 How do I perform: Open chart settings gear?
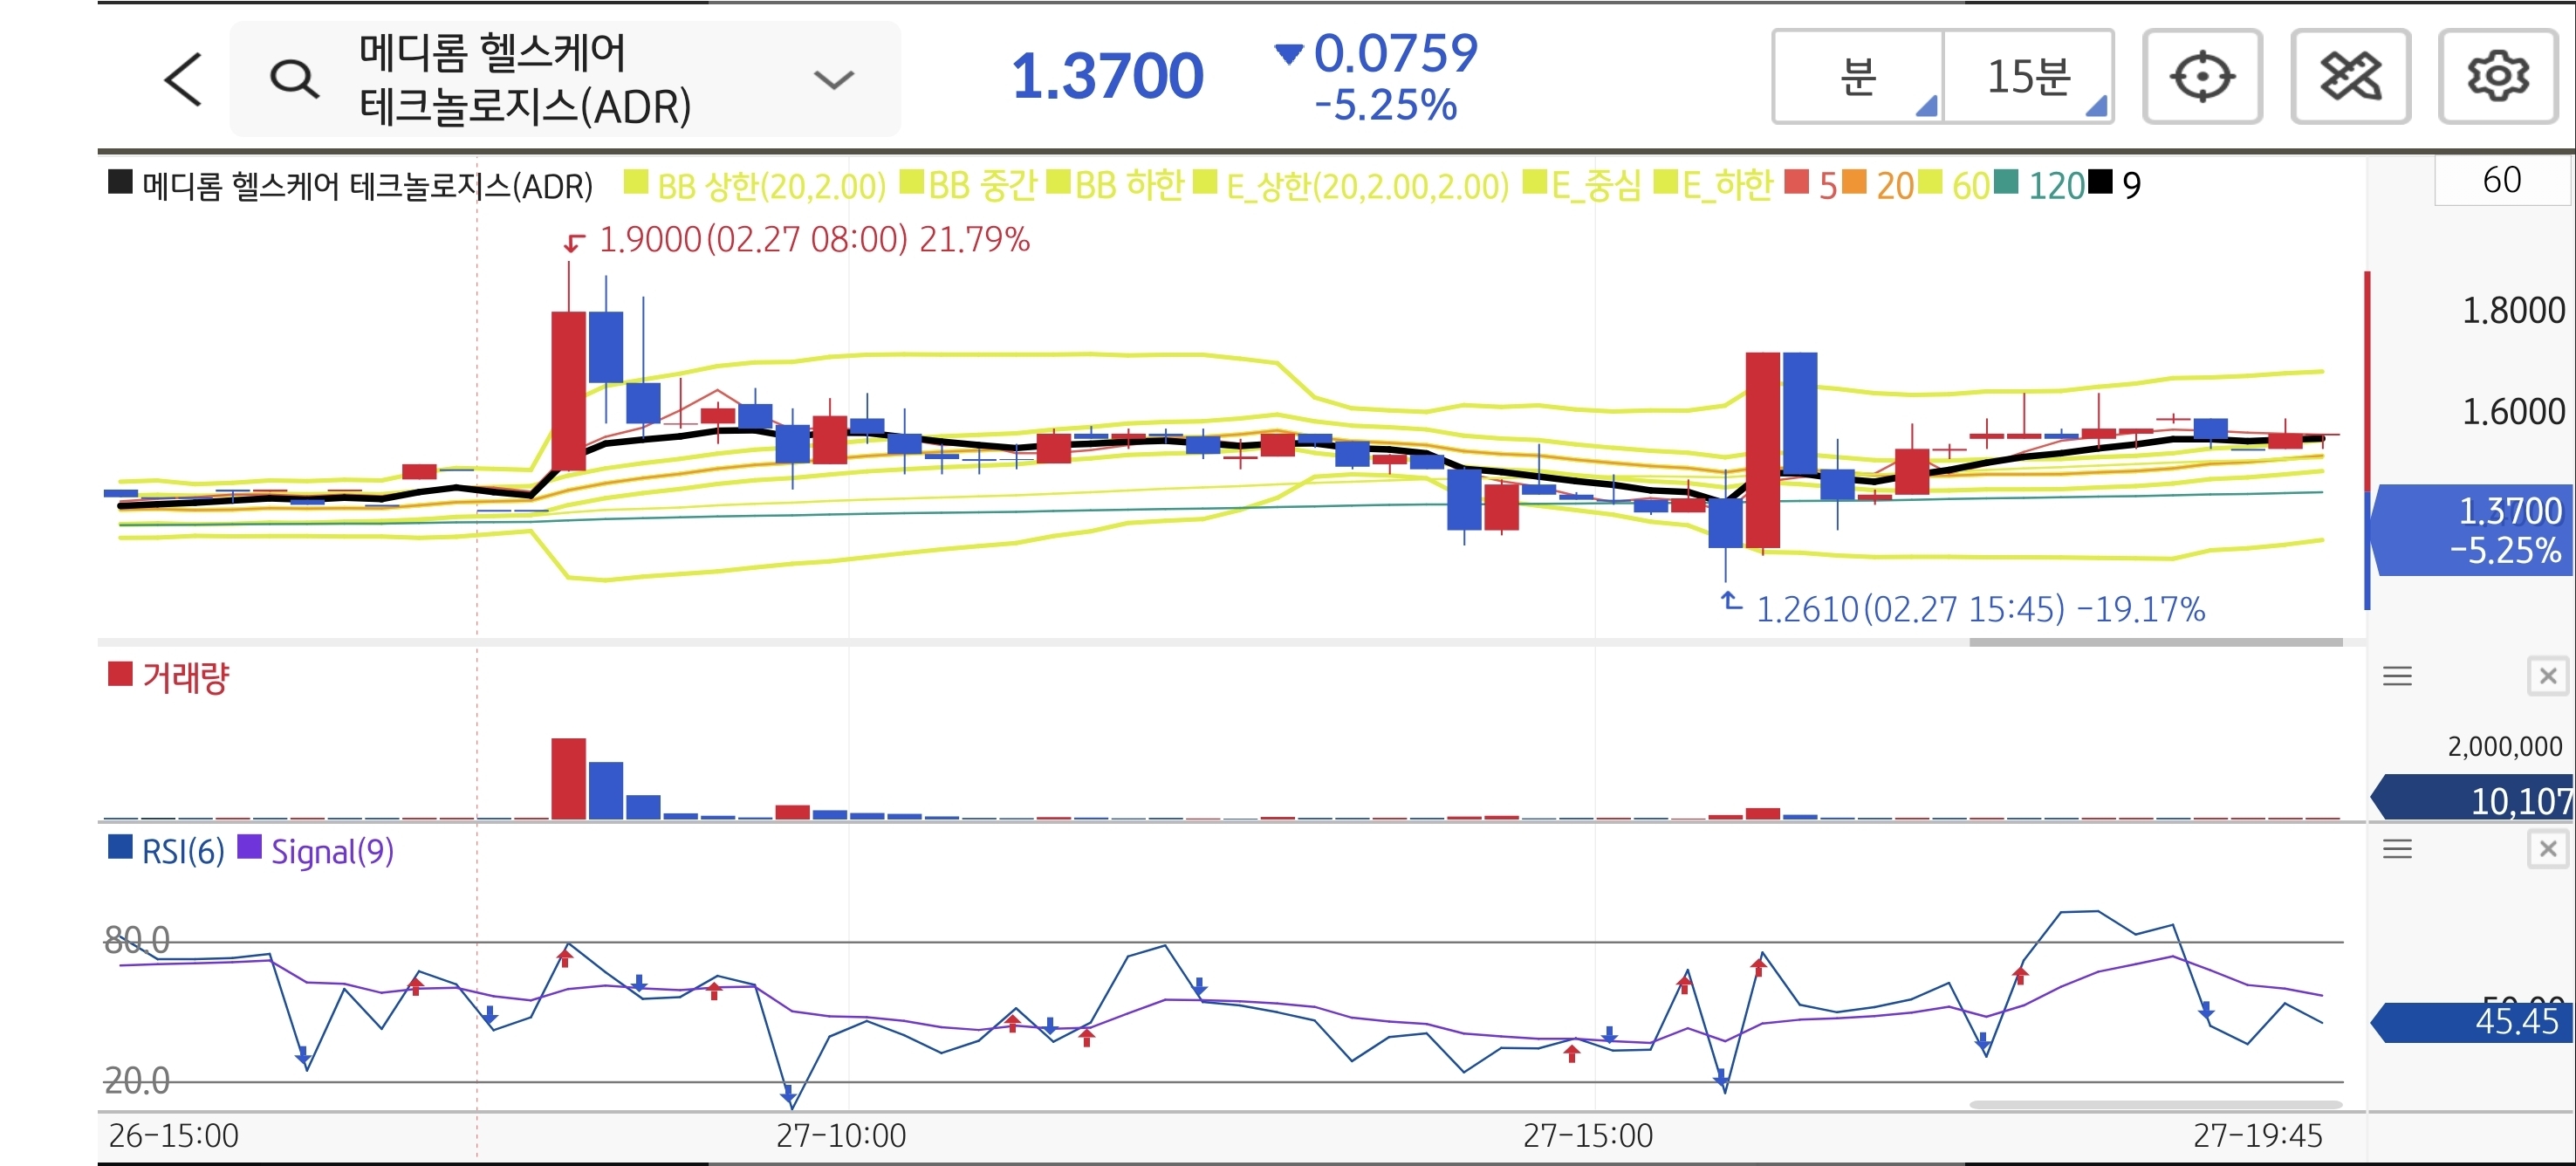point(2497,77)
